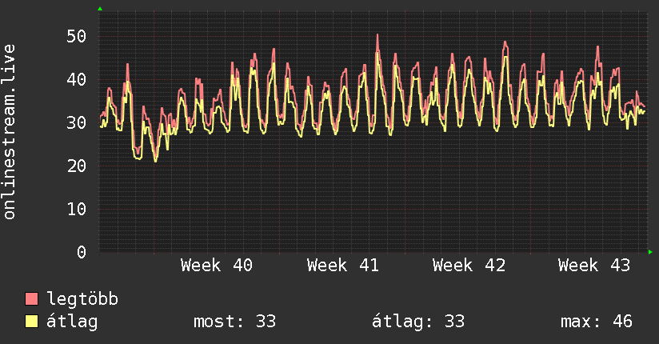Image resolution: width=659 pixels, height=344 pixels.
Task: Click the y-axis label '30'
Action: click(77, 122)
